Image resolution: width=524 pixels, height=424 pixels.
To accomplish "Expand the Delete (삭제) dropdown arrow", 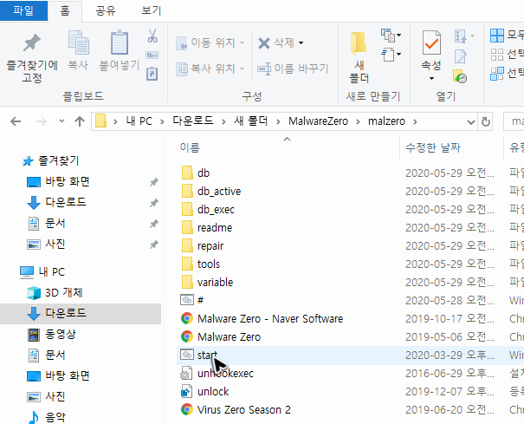I will [301, 42].
